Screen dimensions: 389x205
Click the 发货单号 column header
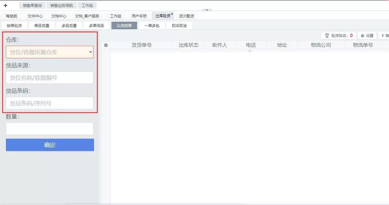tap(142, 45)
